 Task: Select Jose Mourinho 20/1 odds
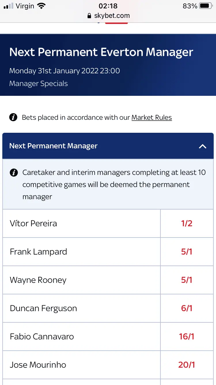coord(187,365)
